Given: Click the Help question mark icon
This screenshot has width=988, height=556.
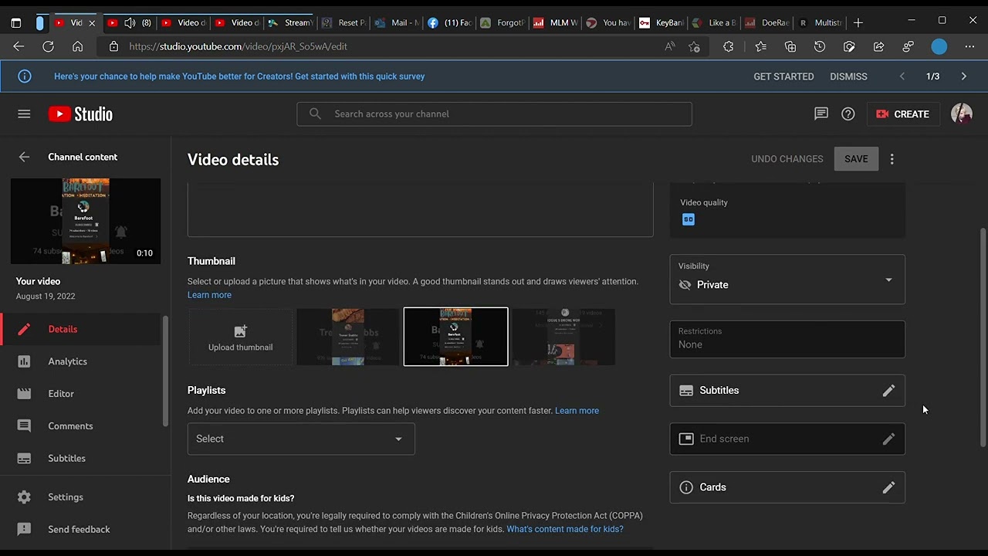Looking at the screenshot, I should click(x=848, y=114).
